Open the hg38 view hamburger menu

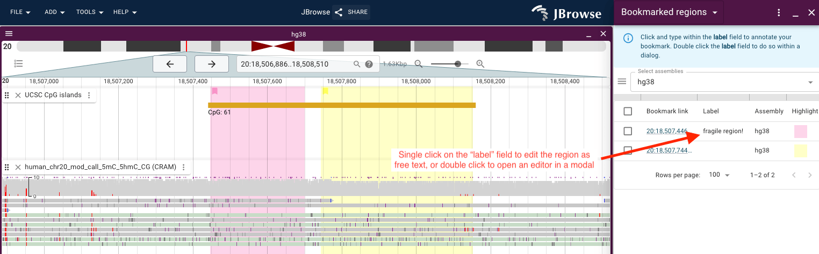[x=9, y=34]
